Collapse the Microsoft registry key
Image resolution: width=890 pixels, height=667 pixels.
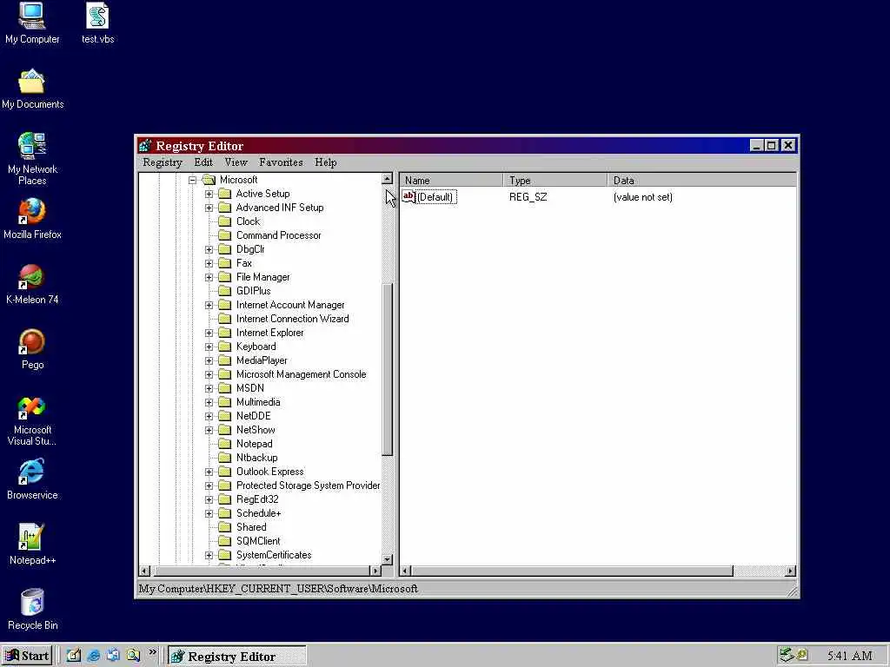(x=192, y=180)
